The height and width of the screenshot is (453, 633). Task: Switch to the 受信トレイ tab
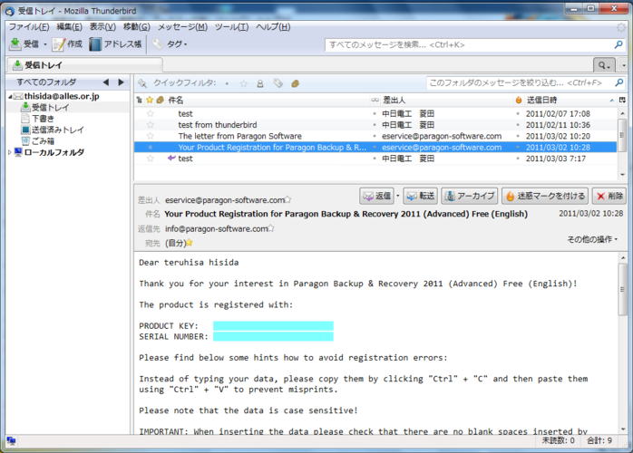(x=84, y=65)
